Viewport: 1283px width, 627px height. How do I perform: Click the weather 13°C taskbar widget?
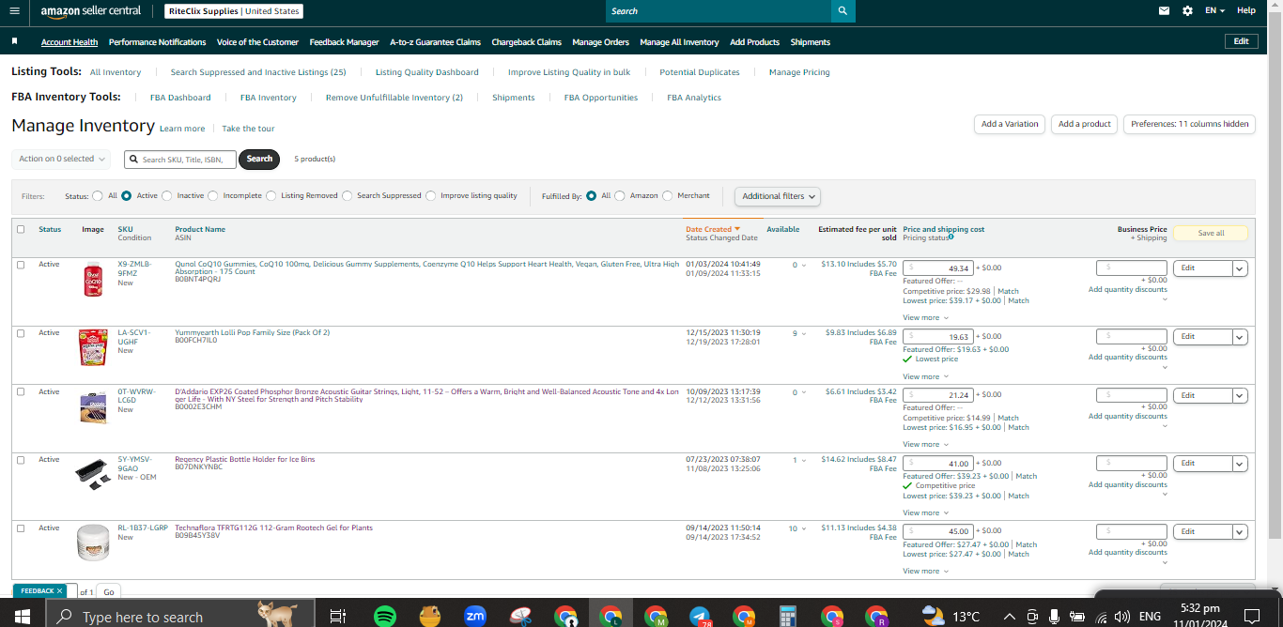click(x=951, y=617)
